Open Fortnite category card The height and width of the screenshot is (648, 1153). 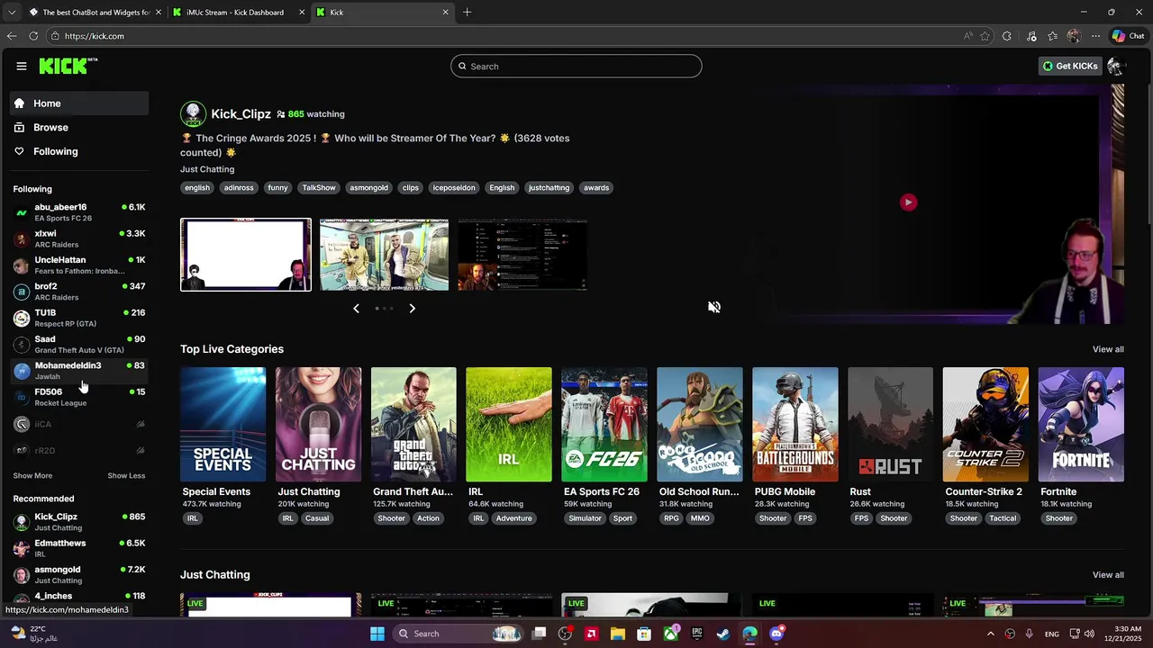(1081, 424)
